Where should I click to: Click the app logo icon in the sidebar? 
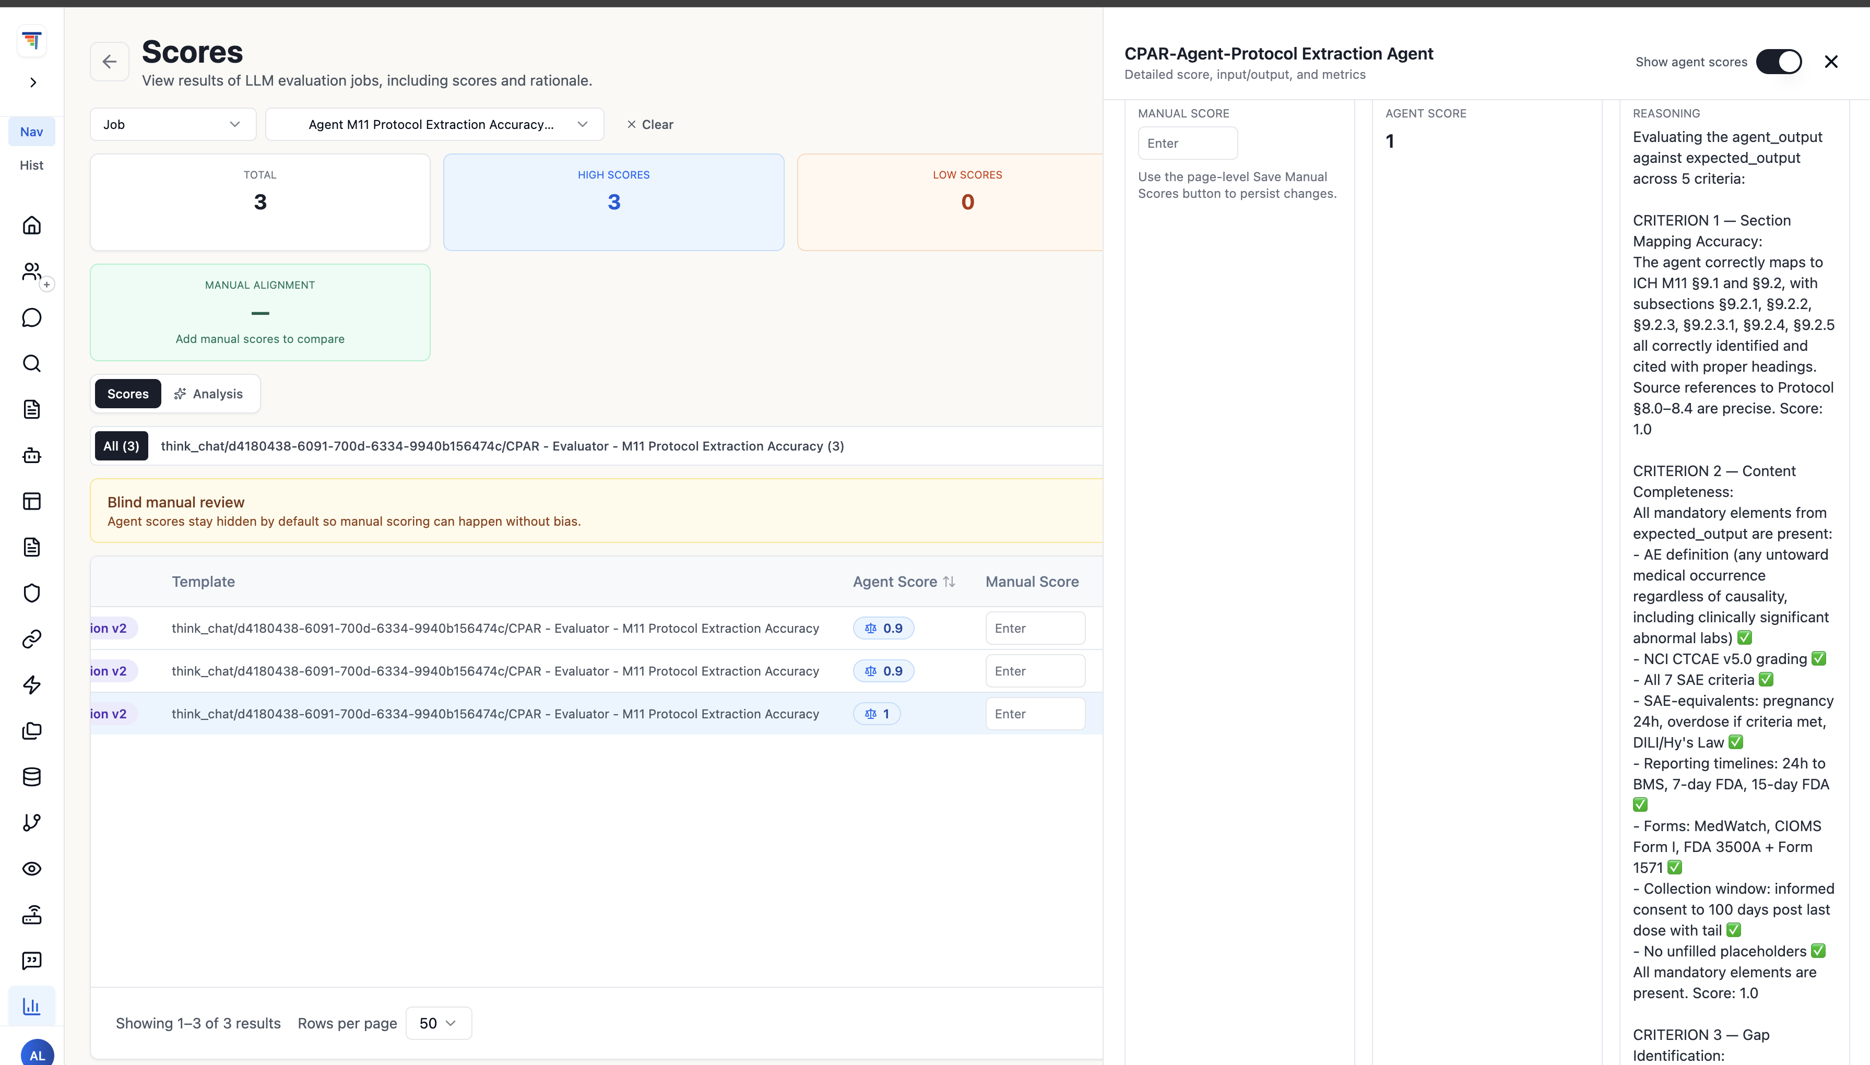(x=31, y=40)
